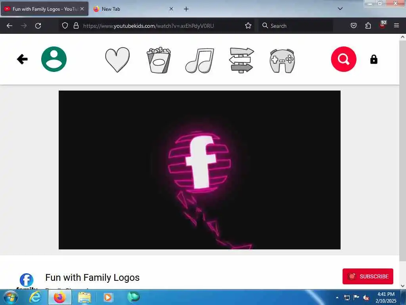Click the Family channel avatar logo
This screenshot has width=406, height=305.
tap(27, 281)
